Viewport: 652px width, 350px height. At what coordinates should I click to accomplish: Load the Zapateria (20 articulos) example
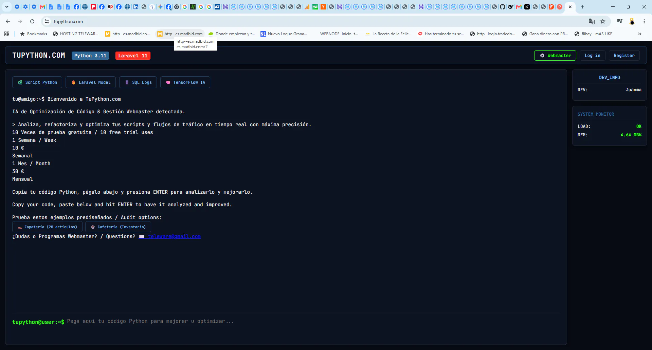click(x=47, y=227)
